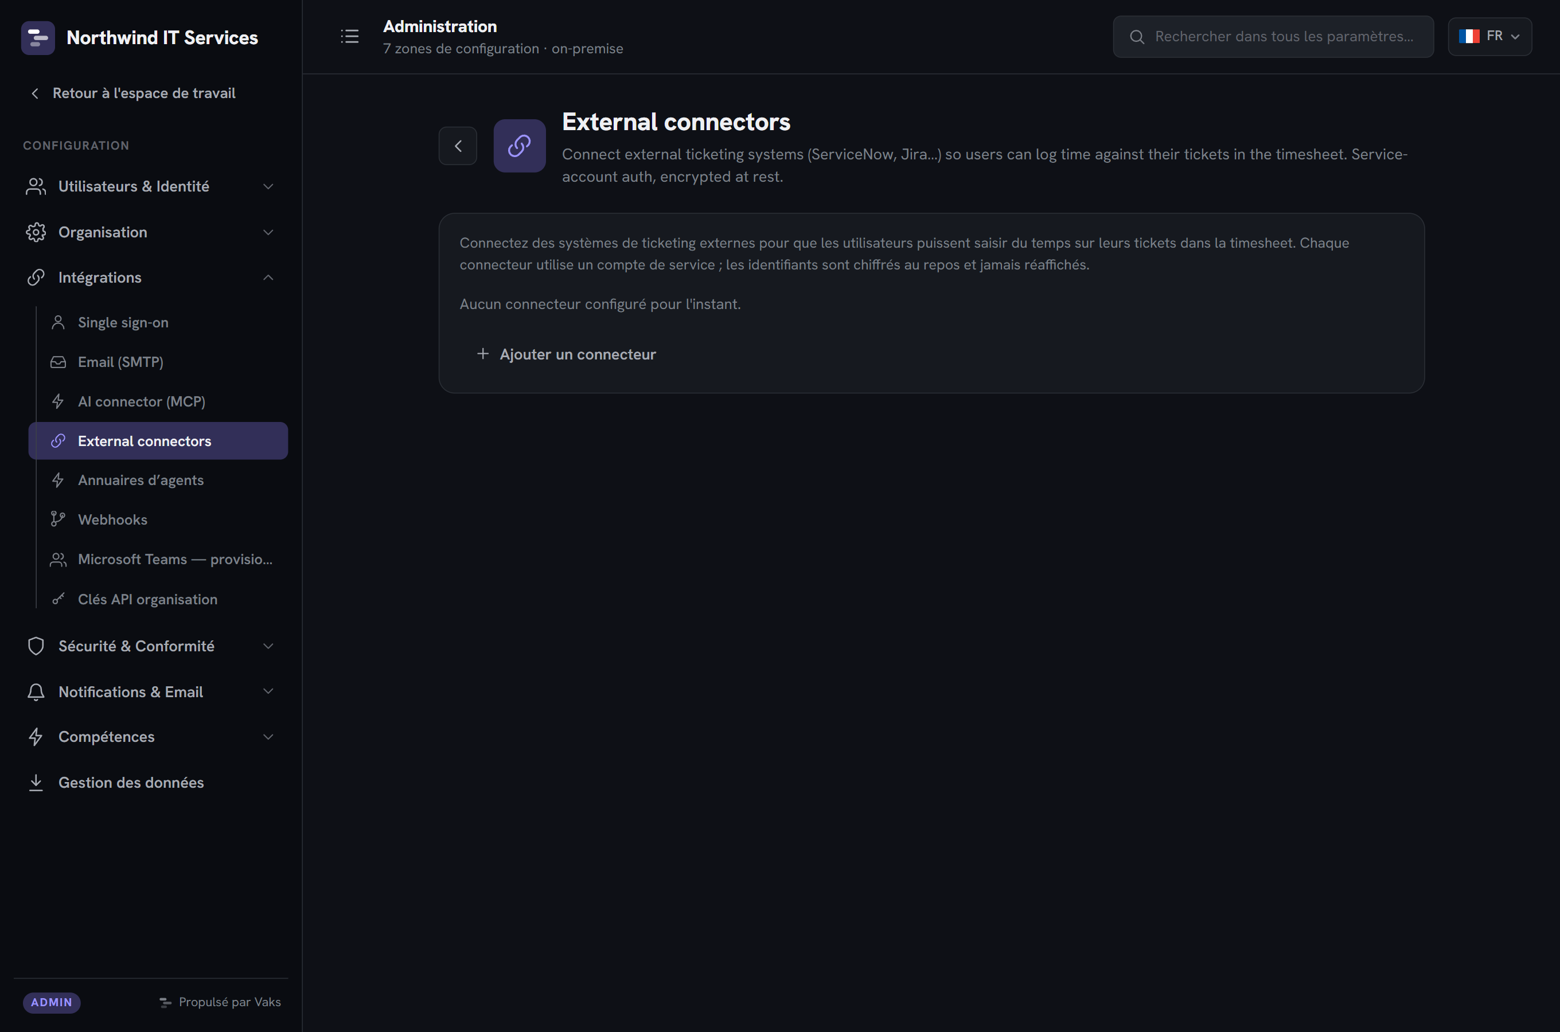Image resolution: width=1560 pixels, height=1032 pixels.
Task: Expand the Organisation section chevron
Action: coord(268,232)
